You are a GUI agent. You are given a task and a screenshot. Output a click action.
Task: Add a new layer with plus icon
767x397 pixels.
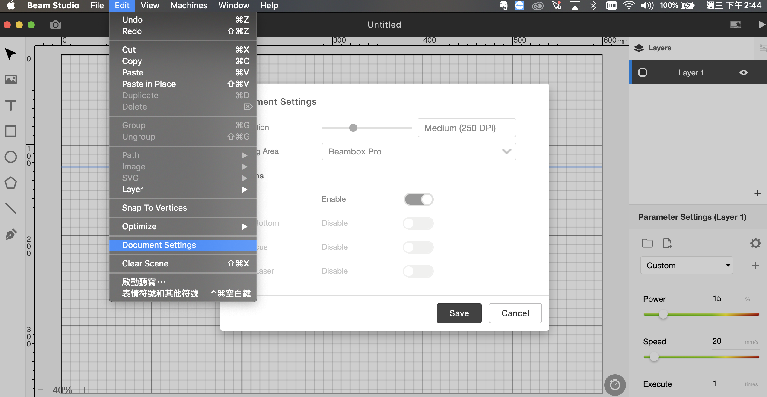pos(757,193)
